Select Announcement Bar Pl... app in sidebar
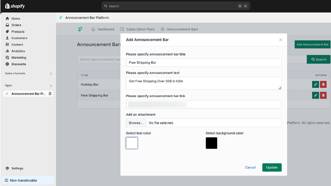 (28, 94)
